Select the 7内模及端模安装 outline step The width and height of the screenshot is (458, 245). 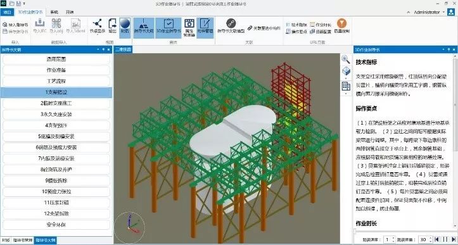56,158
